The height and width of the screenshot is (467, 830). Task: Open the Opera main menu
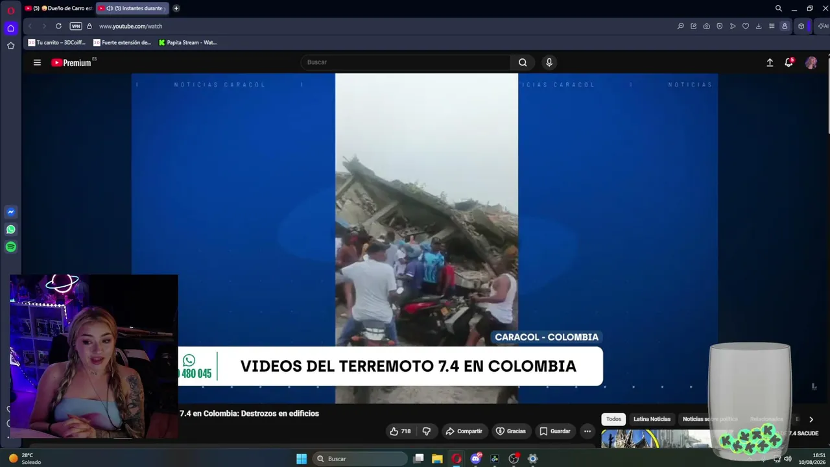[x=10, y=9]
